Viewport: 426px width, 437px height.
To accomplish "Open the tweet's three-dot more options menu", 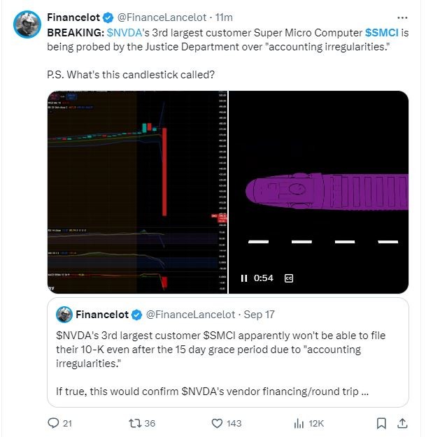I will [402, 17].
